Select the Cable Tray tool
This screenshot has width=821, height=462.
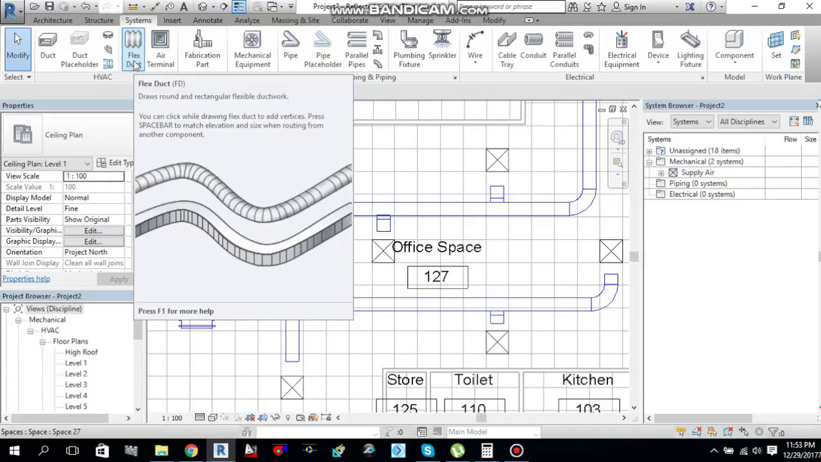pyautogui.click(x=507, y=50)
